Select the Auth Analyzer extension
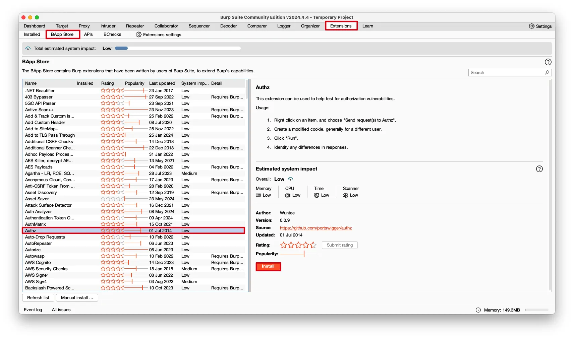 (x=134, y=212)
